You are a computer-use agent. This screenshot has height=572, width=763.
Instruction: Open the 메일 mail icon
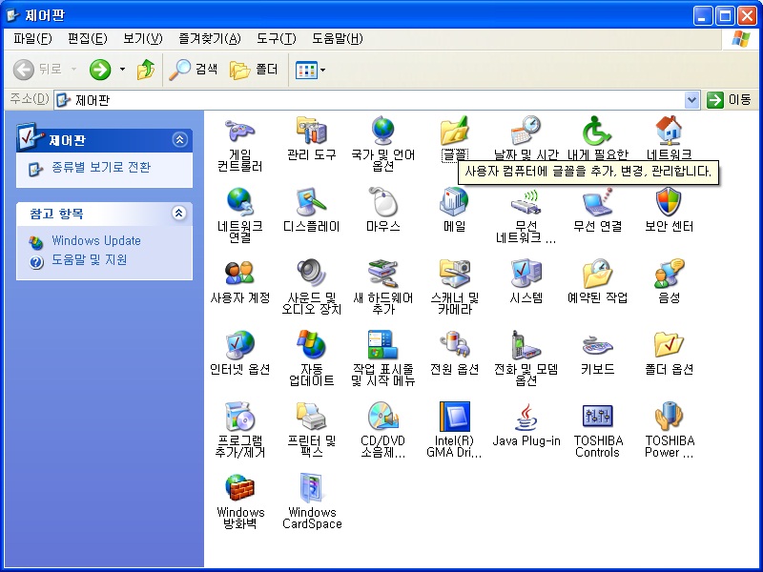coord(455,202)
